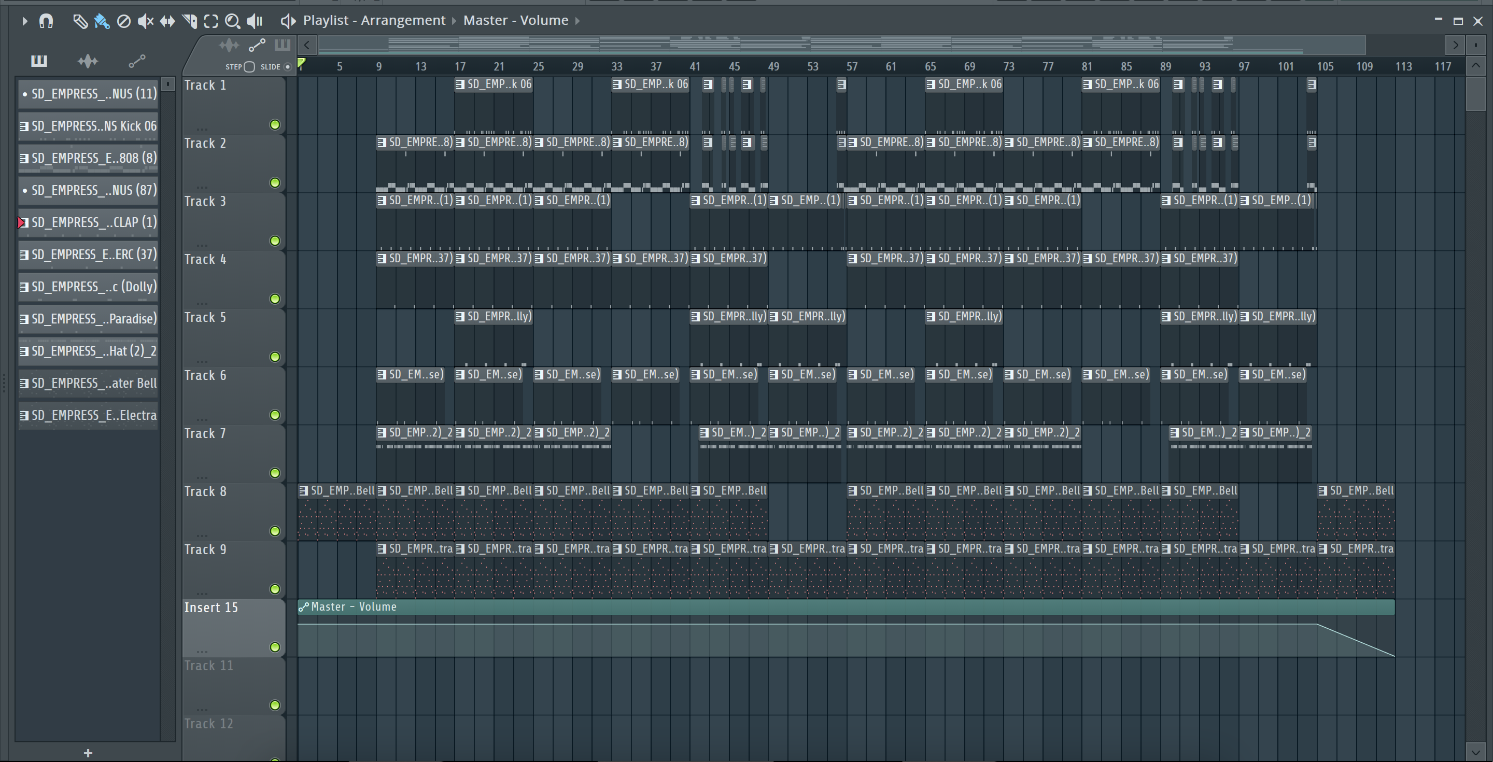The image size is (1493, 762).
Task: Select the Slip tool
Action: point(167,21)
